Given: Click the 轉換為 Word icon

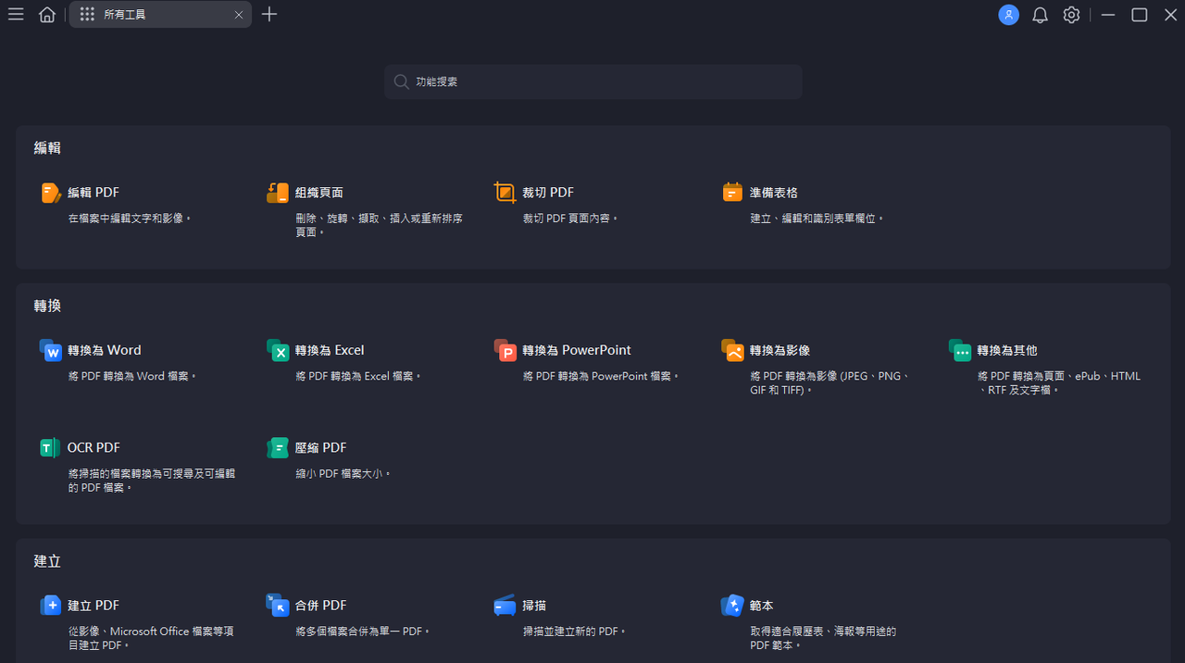Looking at the screenshot, I should click(51, 350).
